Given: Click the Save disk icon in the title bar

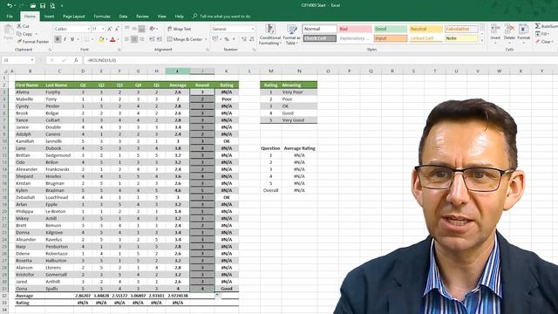Looking at the screenshot, I should click(x=43, y=6).
